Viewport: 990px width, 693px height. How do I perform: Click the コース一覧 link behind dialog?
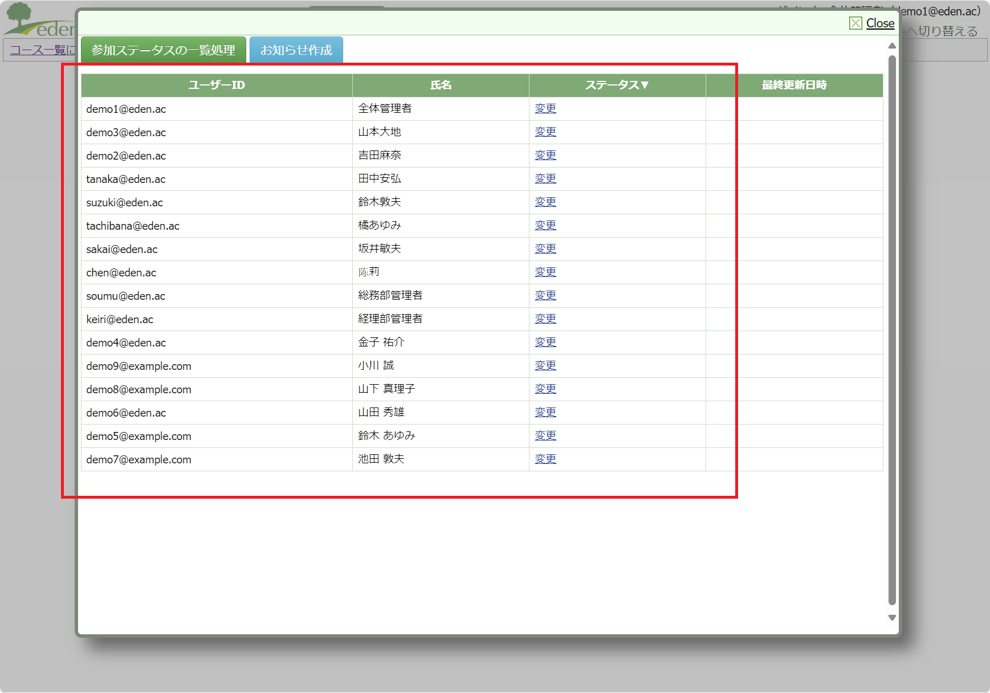(x=41, y=50)
